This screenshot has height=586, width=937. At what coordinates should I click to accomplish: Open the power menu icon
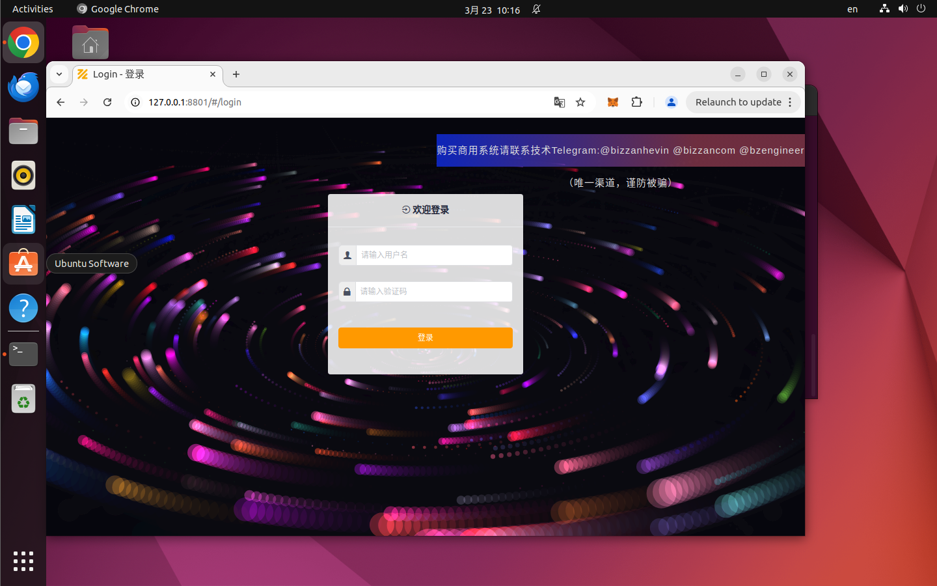pyautogui.click(x=921, y=9)
